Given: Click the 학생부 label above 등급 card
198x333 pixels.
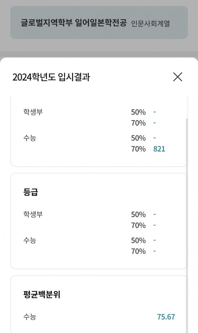Looking at the screenshot, I should (33, 112).
